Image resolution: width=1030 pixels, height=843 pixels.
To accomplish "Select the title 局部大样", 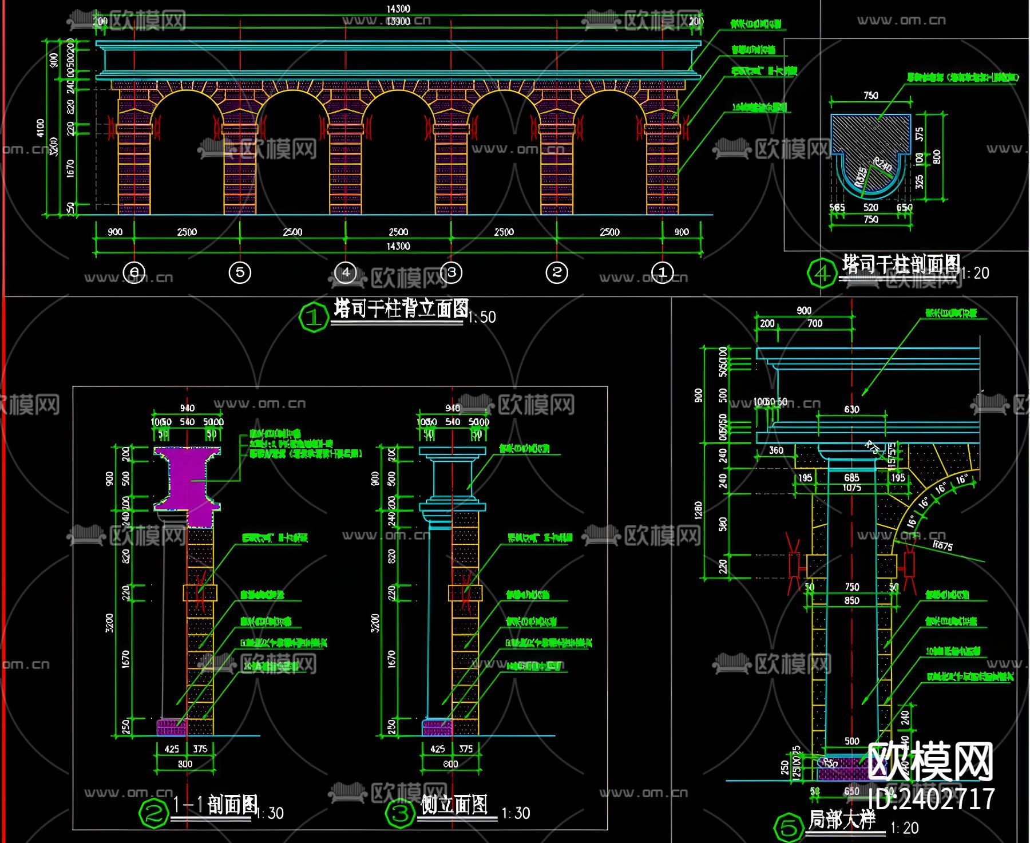I will coord(841,819).
